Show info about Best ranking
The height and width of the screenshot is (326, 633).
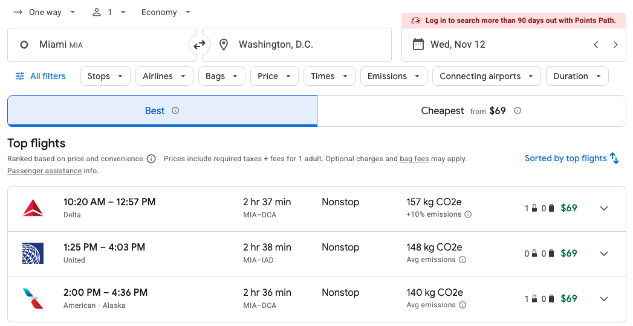point(175,111)
